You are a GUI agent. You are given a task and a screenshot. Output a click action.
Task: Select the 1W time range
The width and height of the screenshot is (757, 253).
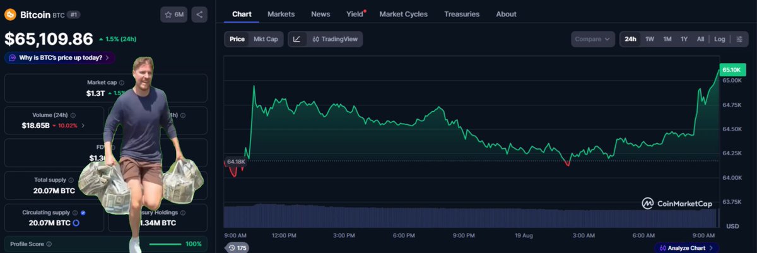(x=650, y=39)
